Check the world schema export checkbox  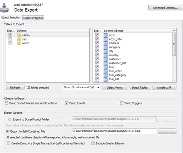pos(10,43)
